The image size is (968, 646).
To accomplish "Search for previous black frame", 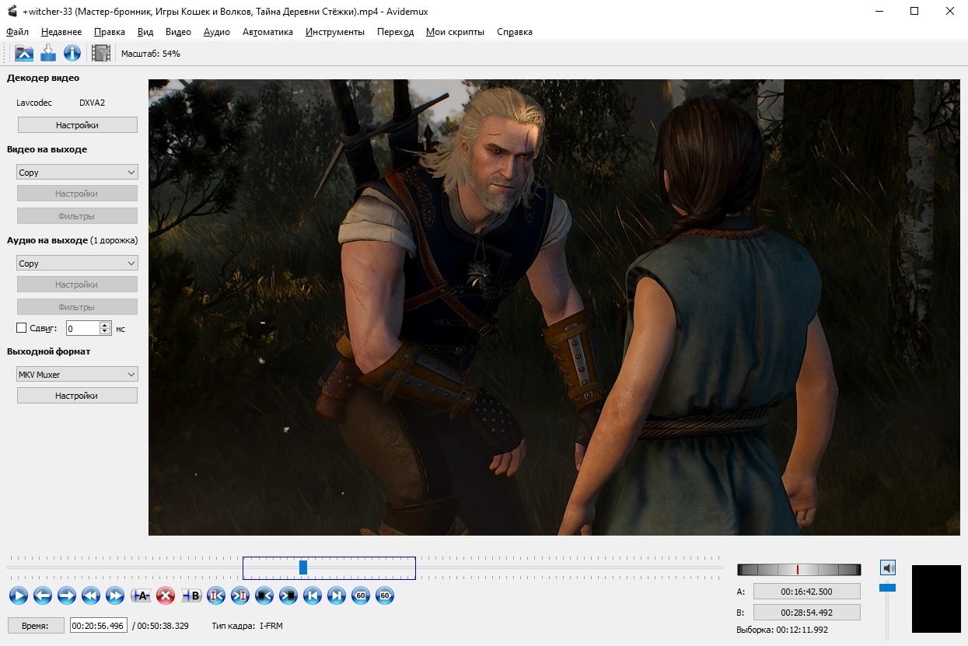I will (264, 596).
